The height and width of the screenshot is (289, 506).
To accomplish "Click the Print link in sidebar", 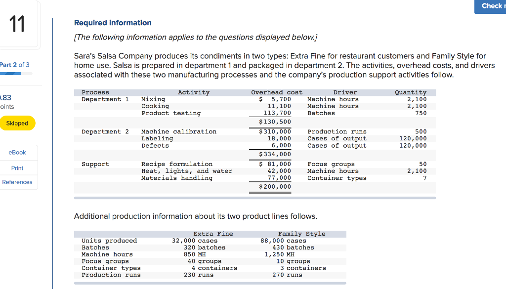I will (17, 168).
